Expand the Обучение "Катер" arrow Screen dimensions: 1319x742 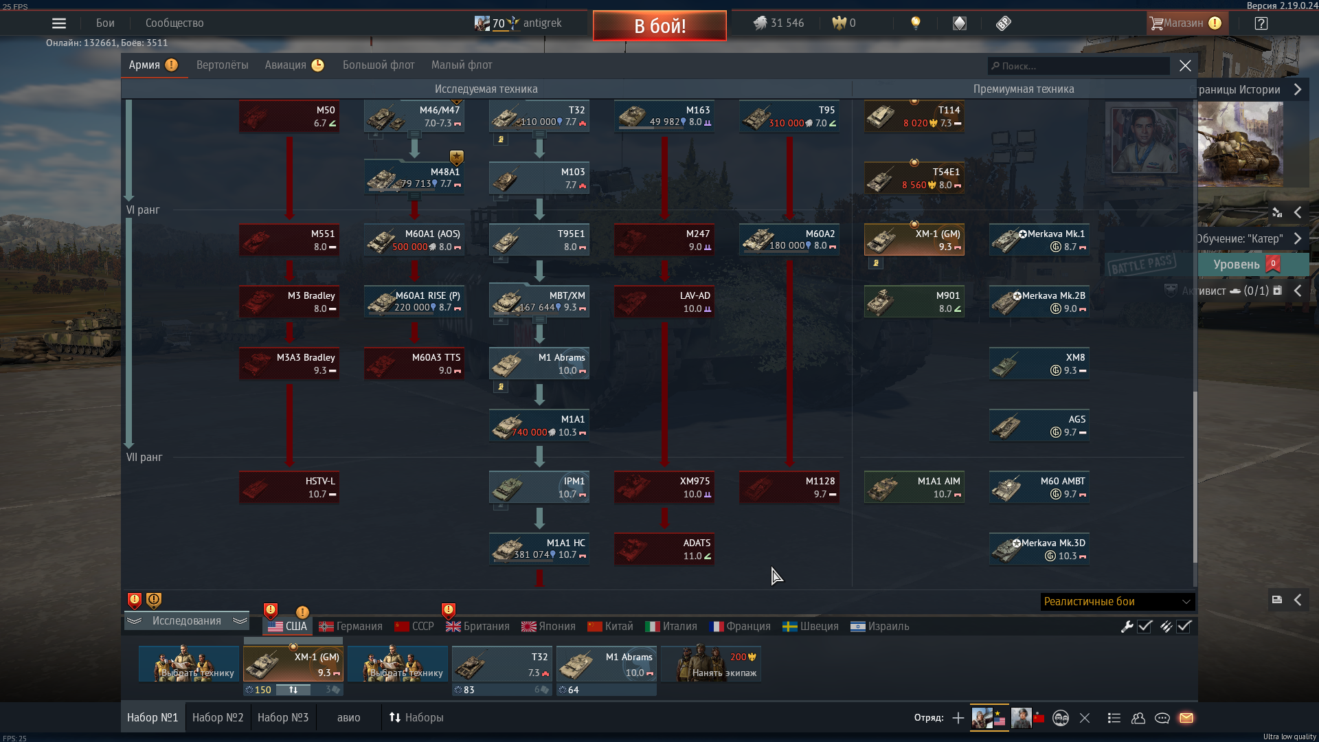[1298, 239]
